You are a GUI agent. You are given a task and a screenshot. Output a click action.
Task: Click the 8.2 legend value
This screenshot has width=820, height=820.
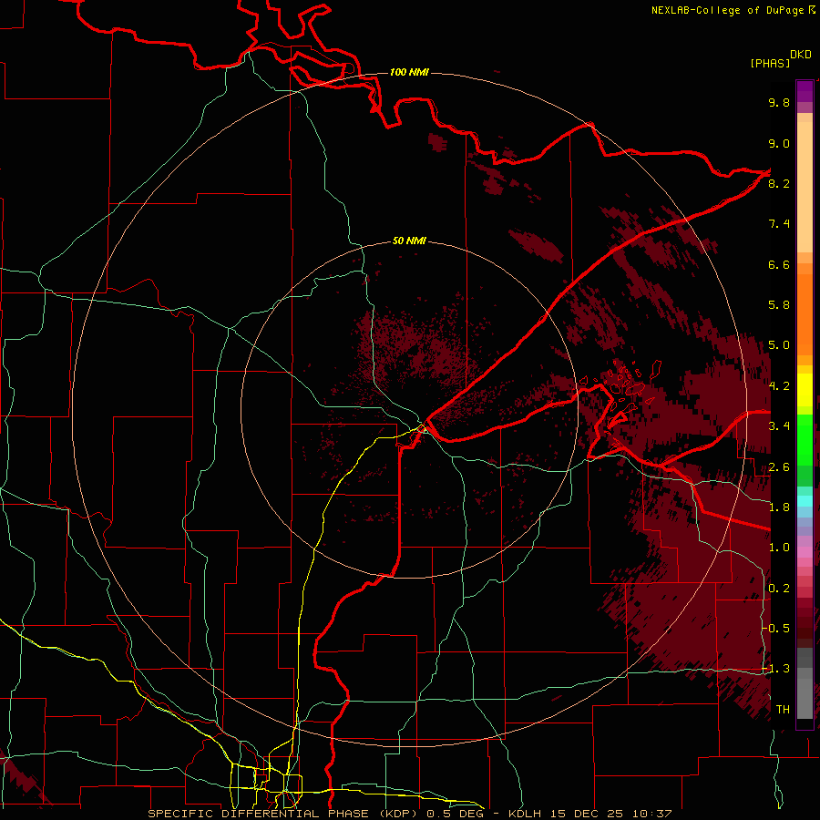pyautogui.click(x=779, y=183)
